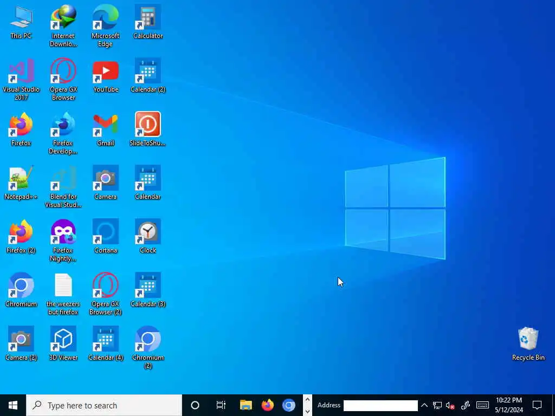
Task: Select the Firefox Developer Edition shortcut
Action: [x=63, y=133]
